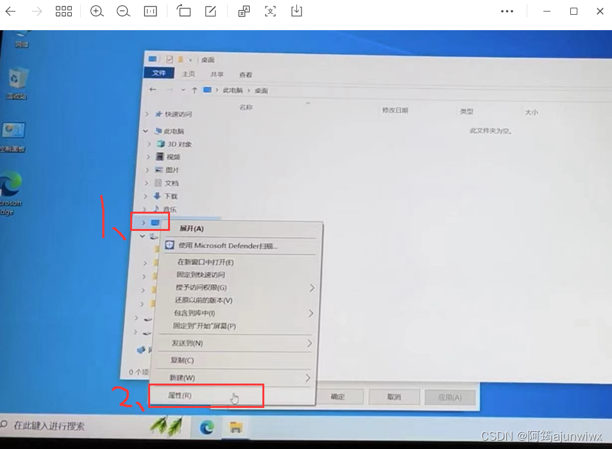
Task: Expand the 快速访问 tree node
Action: click(147, 114)
